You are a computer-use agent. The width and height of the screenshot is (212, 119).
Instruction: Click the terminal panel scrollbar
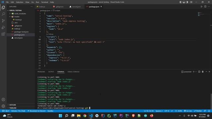pyautogui.click(x=211, y=101)
